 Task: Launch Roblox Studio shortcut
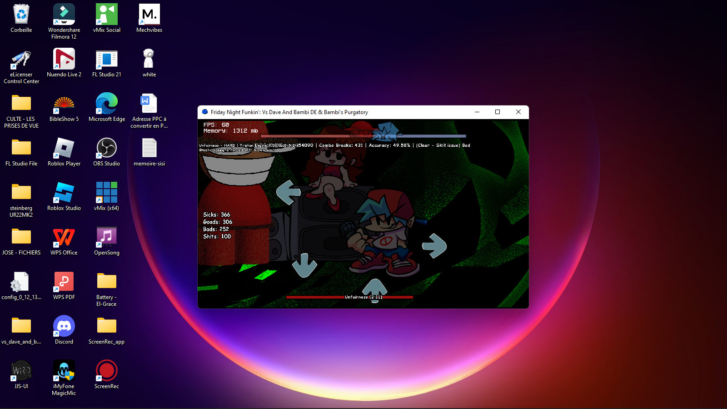tap(64, 197)
